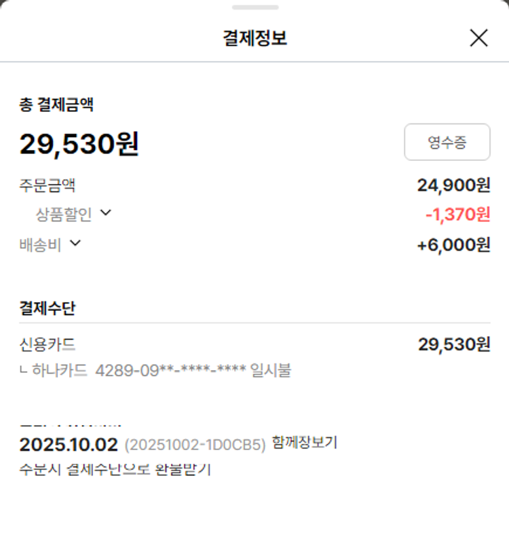
Task: Click the red -1,370원 discount amount
Action: (457, 215)
